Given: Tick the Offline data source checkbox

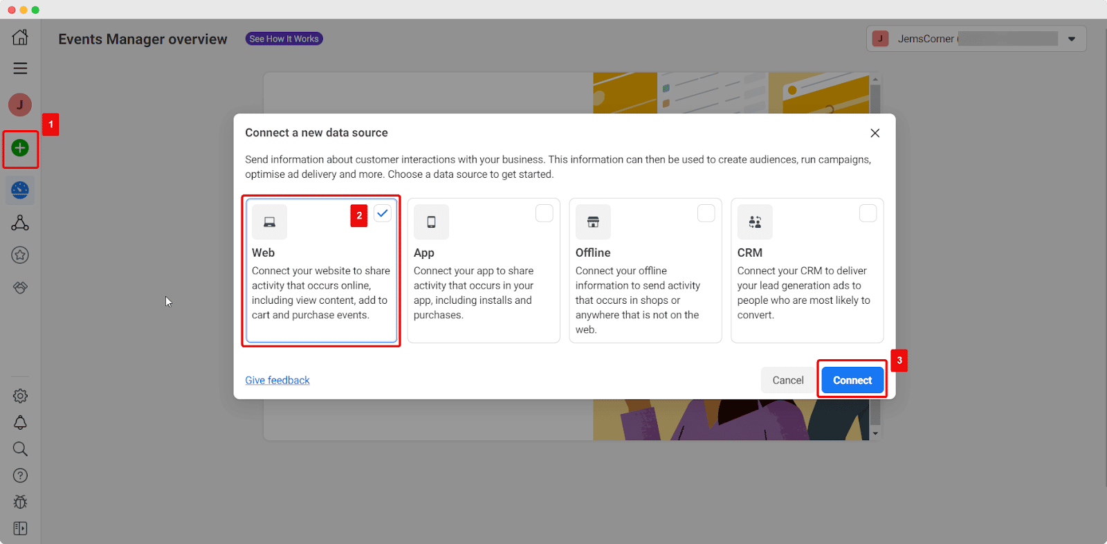Looking at the screenshot, I should (706, 213).
